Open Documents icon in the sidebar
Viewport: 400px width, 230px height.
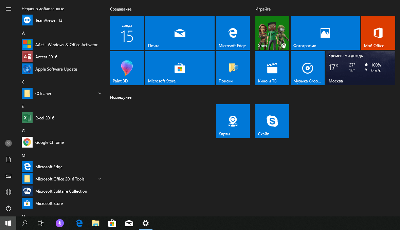point(8,159)
